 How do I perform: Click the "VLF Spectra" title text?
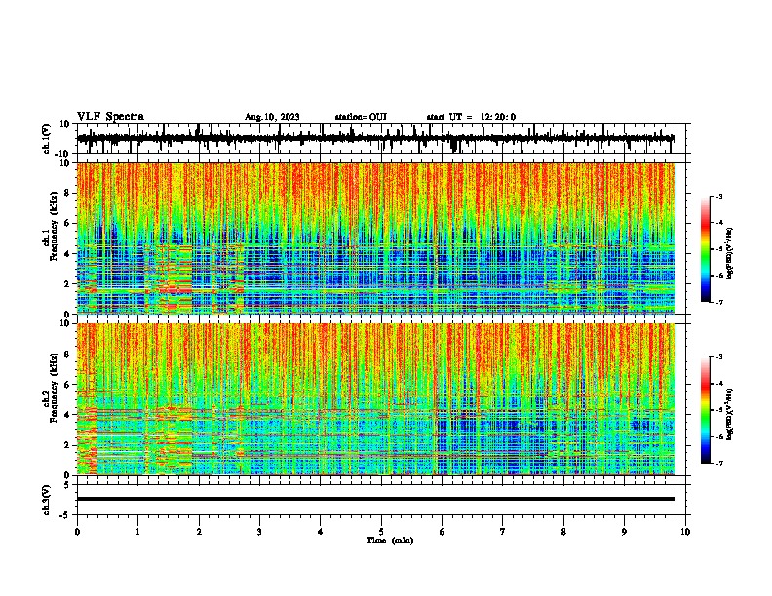pyautogui.click(x=110, y=117)
